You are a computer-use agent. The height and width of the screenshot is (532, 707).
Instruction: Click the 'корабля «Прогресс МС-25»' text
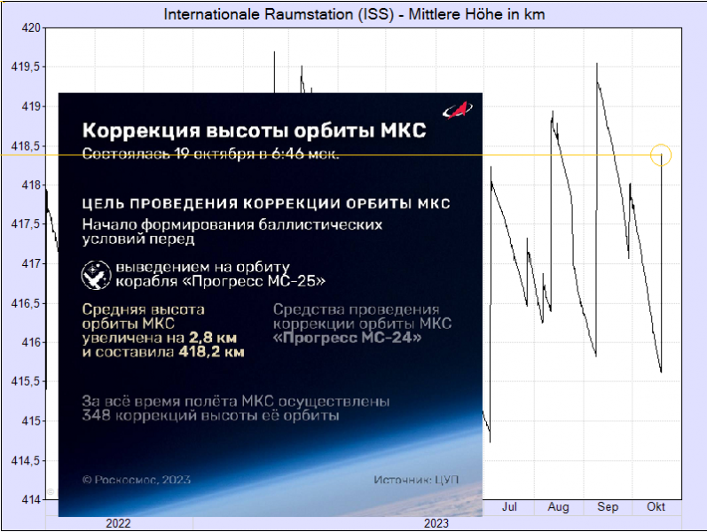click(221, 281)
